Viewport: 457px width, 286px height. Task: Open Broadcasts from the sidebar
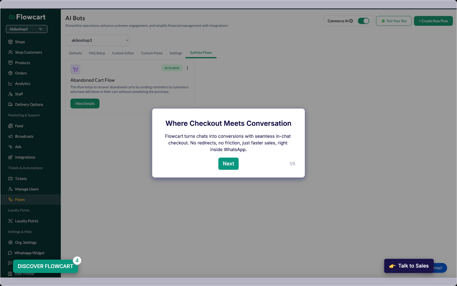point(24,136)
